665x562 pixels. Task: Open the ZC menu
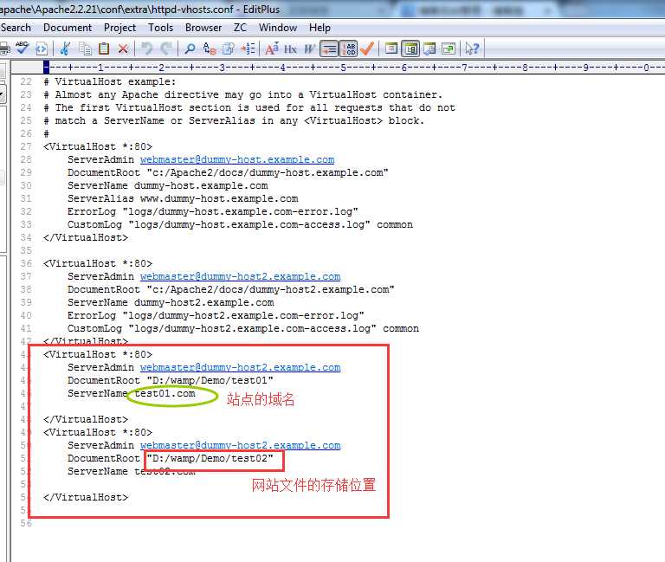click(x=240, y=28)
